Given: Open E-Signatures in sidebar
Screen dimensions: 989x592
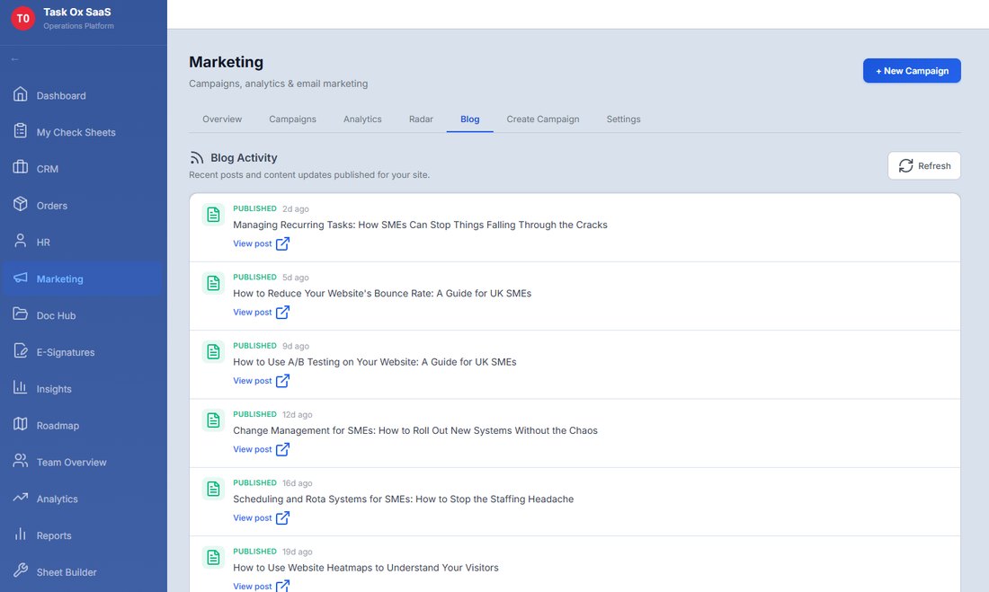Looking at the screenshot, I should (x=84, y=352).
